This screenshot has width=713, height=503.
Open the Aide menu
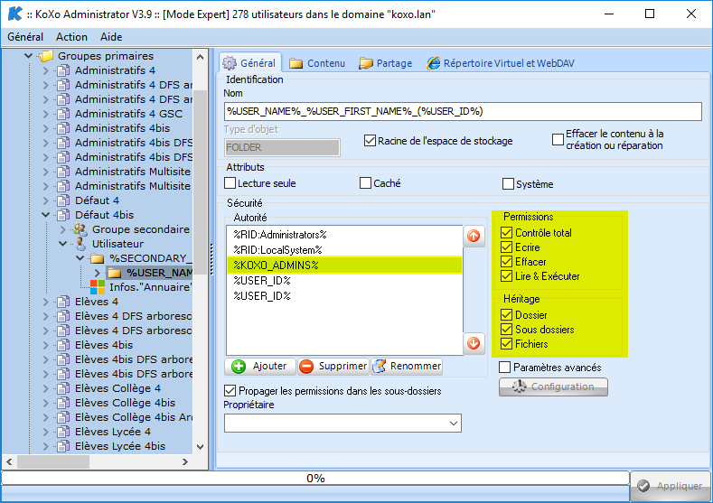(x=111, y=37)
